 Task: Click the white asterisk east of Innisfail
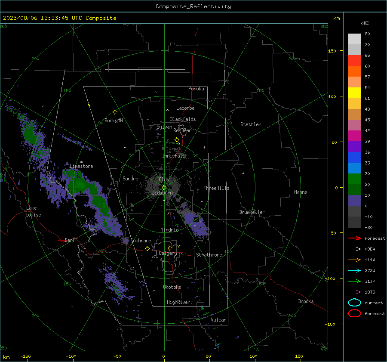pos(204,148)
